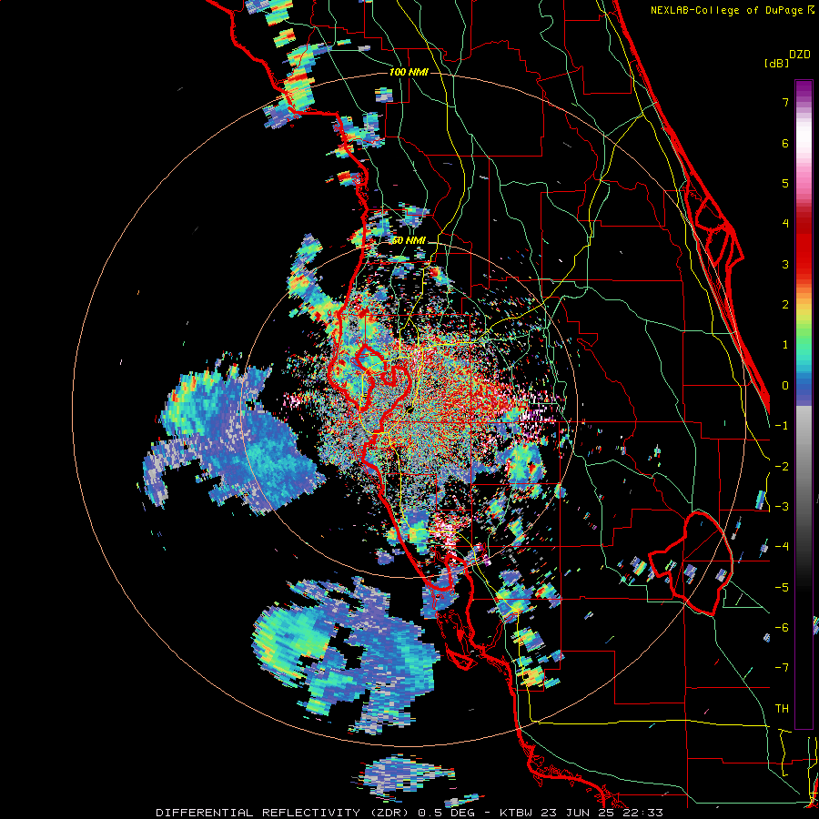The image size is (819, 819).
Task: Click the -4 value on the scale
Action: coord(782,547)
